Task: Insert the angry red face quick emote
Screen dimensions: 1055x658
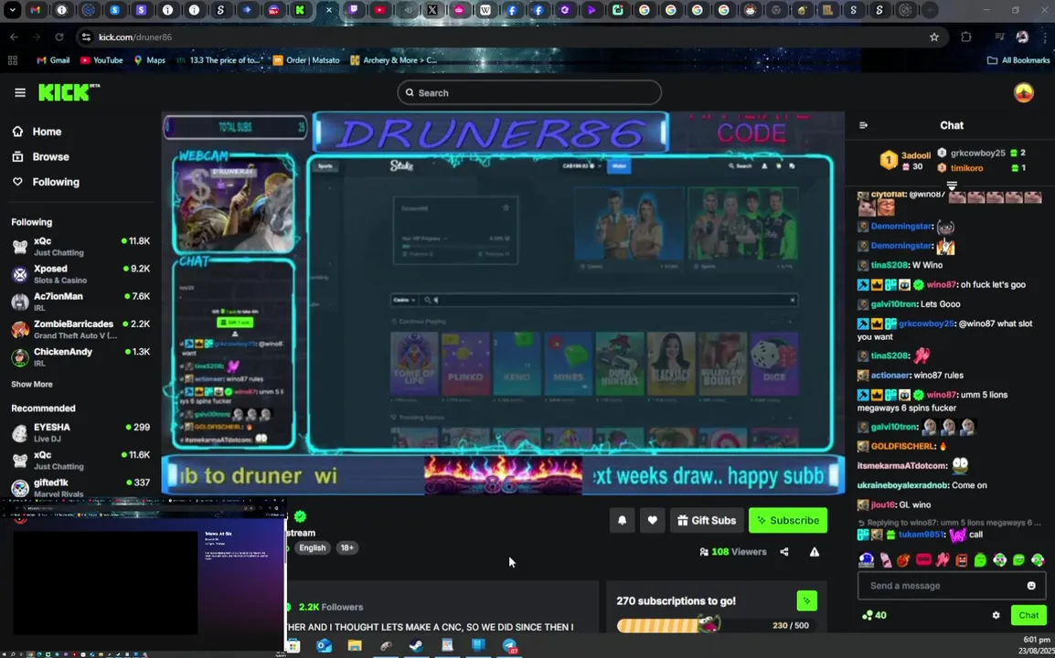Action: click(x=962, y=560)
